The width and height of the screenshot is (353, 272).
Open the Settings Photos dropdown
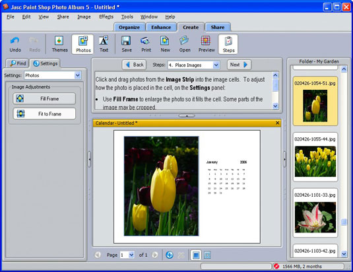coord(78,75)
